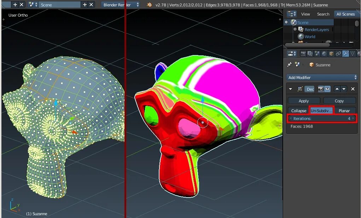The width and height of the screenshot is (361, 218).
Task: Open the All Scenes display mode dropdown
Action: [x=347, y=14]
